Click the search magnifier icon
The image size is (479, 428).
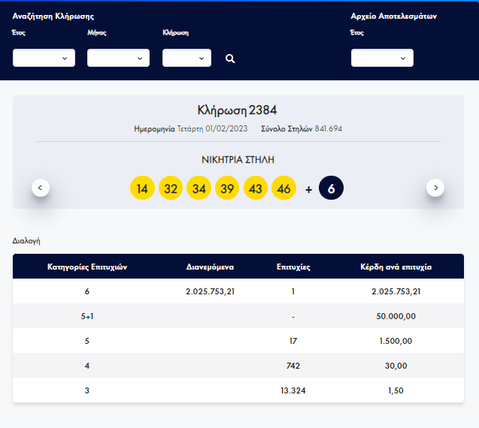(x=230, y=59)
